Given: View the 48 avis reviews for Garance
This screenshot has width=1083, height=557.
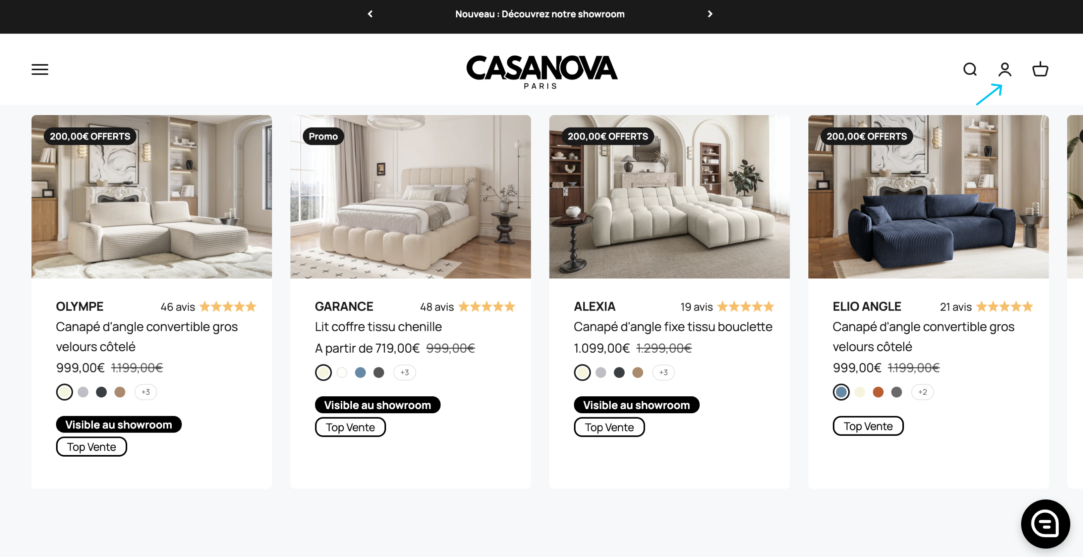Looking at the screenshot, I should (x=436, y=307).
